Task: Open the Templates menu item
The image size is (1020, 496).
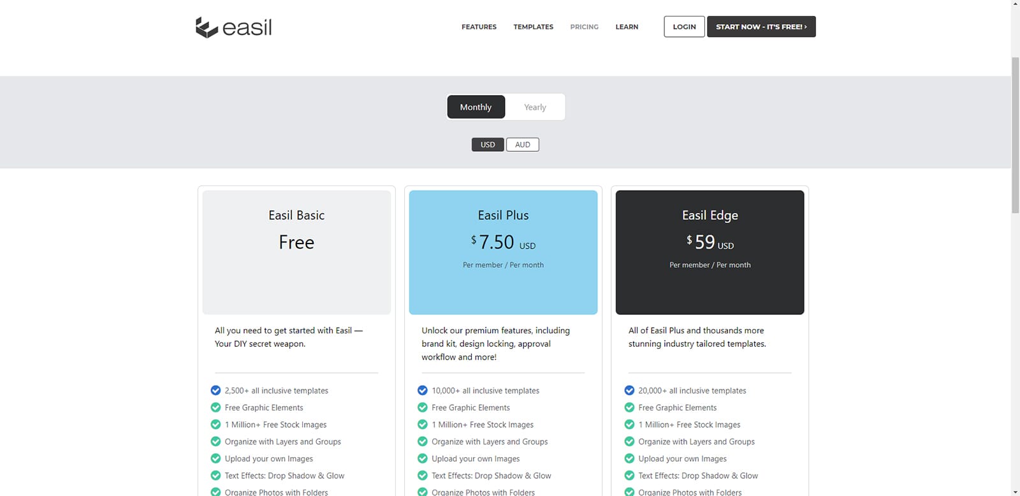Action: point(533,27)
